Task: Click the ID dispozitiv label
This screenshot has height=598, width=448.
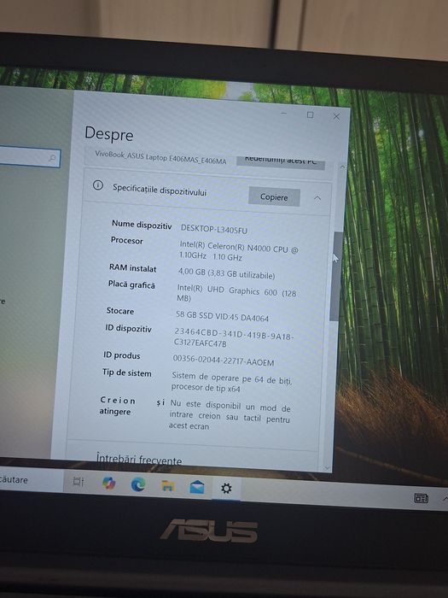Action: click(128, 328)
